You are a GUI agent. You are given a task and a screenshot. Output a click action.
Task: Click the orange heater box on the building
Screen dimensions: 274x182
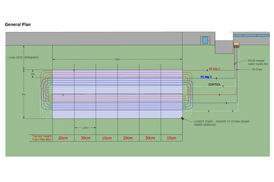coord(237,44)
